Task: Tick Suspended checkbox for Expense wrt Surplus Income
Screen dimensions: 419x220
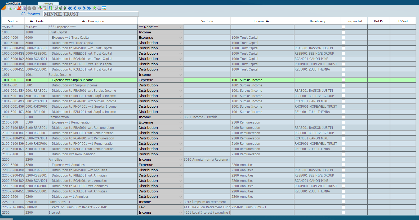Action: pyautogui.click(x=343, y=80)
